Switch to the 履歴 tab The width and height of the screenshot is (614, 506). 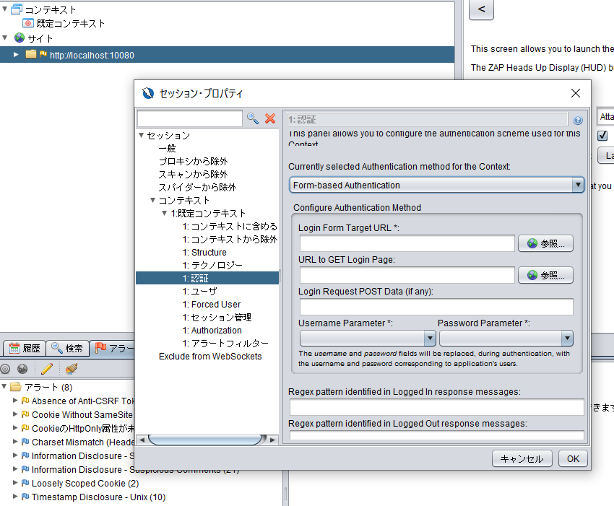point(25,348)
